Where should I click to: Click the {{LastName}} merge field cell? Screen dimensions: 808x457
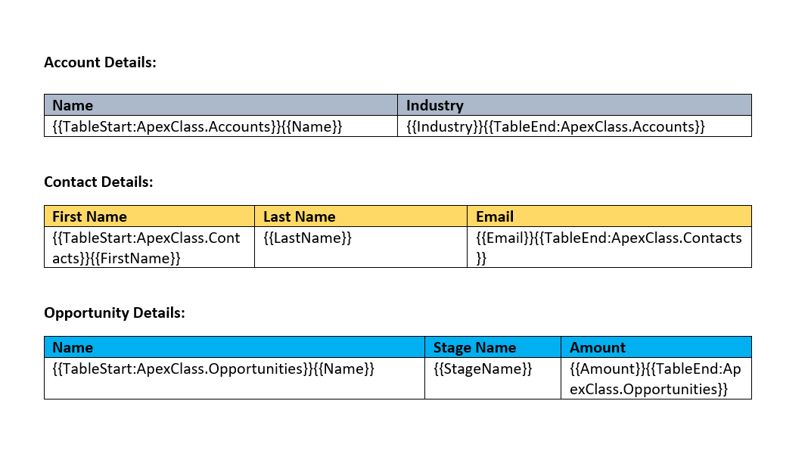click(361, 247)
